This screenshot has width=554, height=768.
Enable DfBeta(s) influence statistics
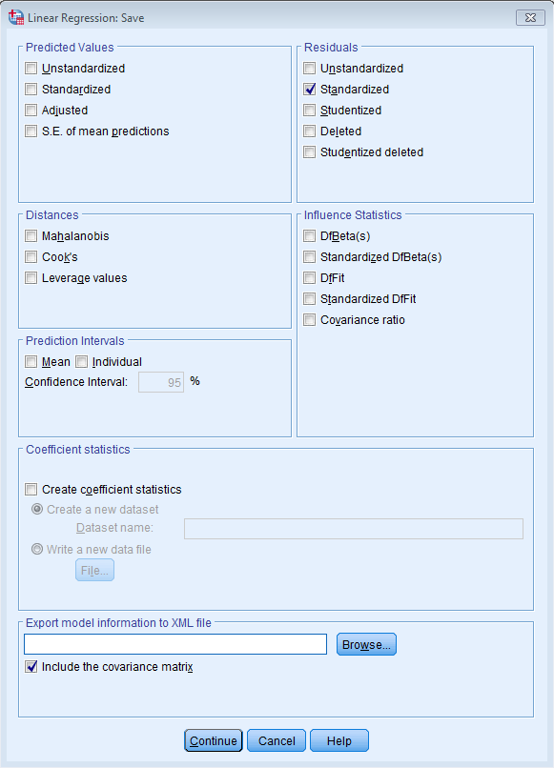click(x=310, y=235)
